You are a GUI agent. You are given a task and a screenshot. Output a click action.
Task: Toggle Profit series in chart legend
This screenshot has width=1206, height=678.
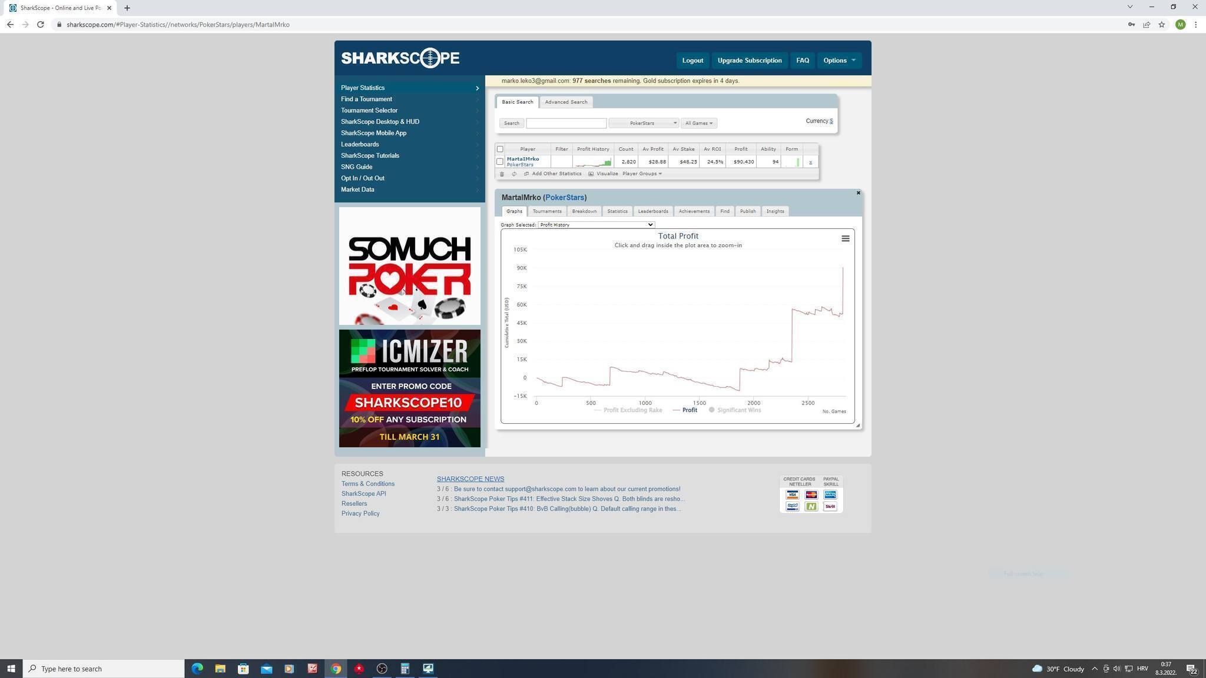(x=685, y=410)
